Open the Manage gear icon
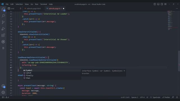 point(3,92)
